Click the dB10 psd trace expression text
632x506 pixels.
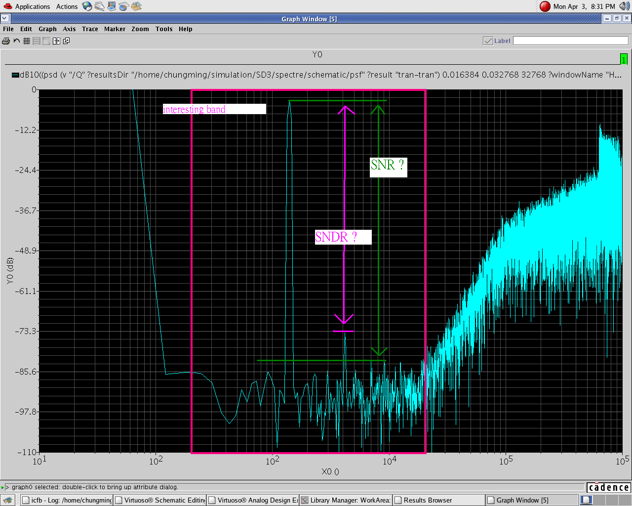point(320,75)
